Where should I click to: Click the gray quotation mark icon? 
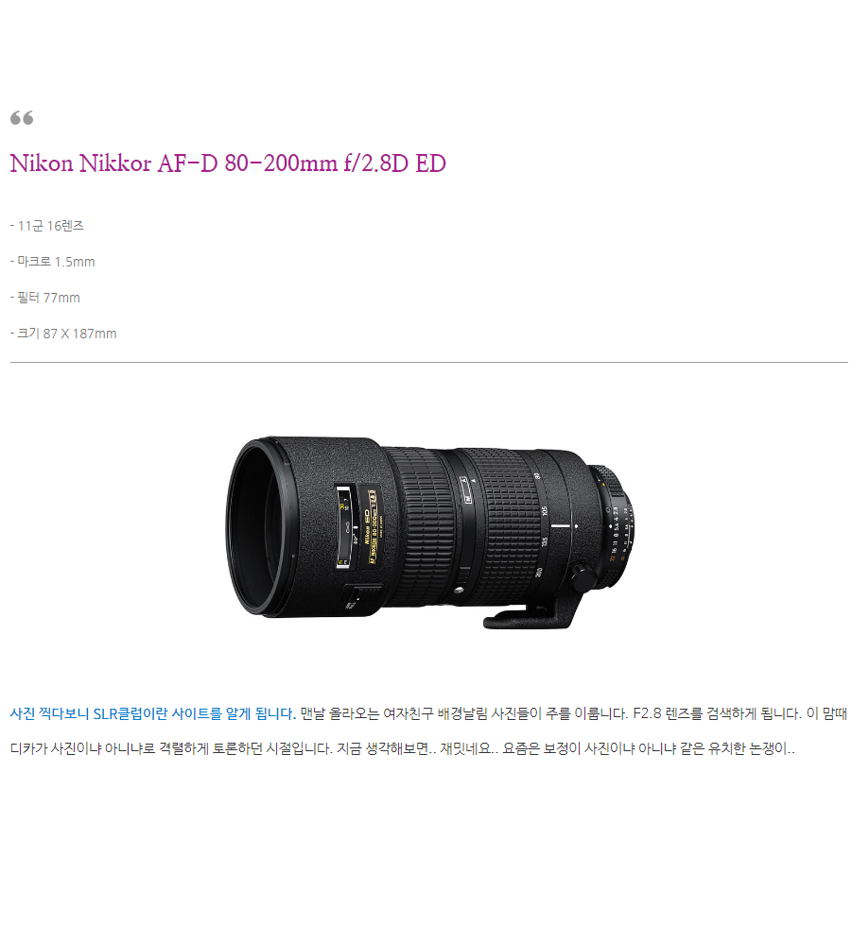pyautogui.click(x=22, y=118)
